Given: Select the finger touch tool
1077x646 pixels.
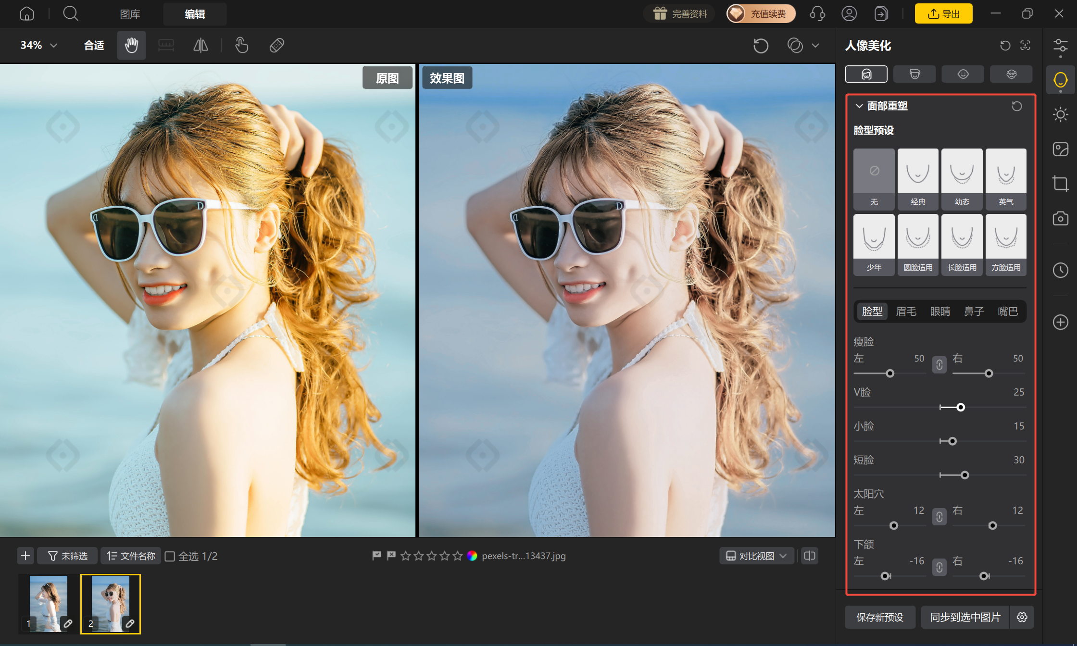Looking at the screenshot, I should tap(242, 45).
